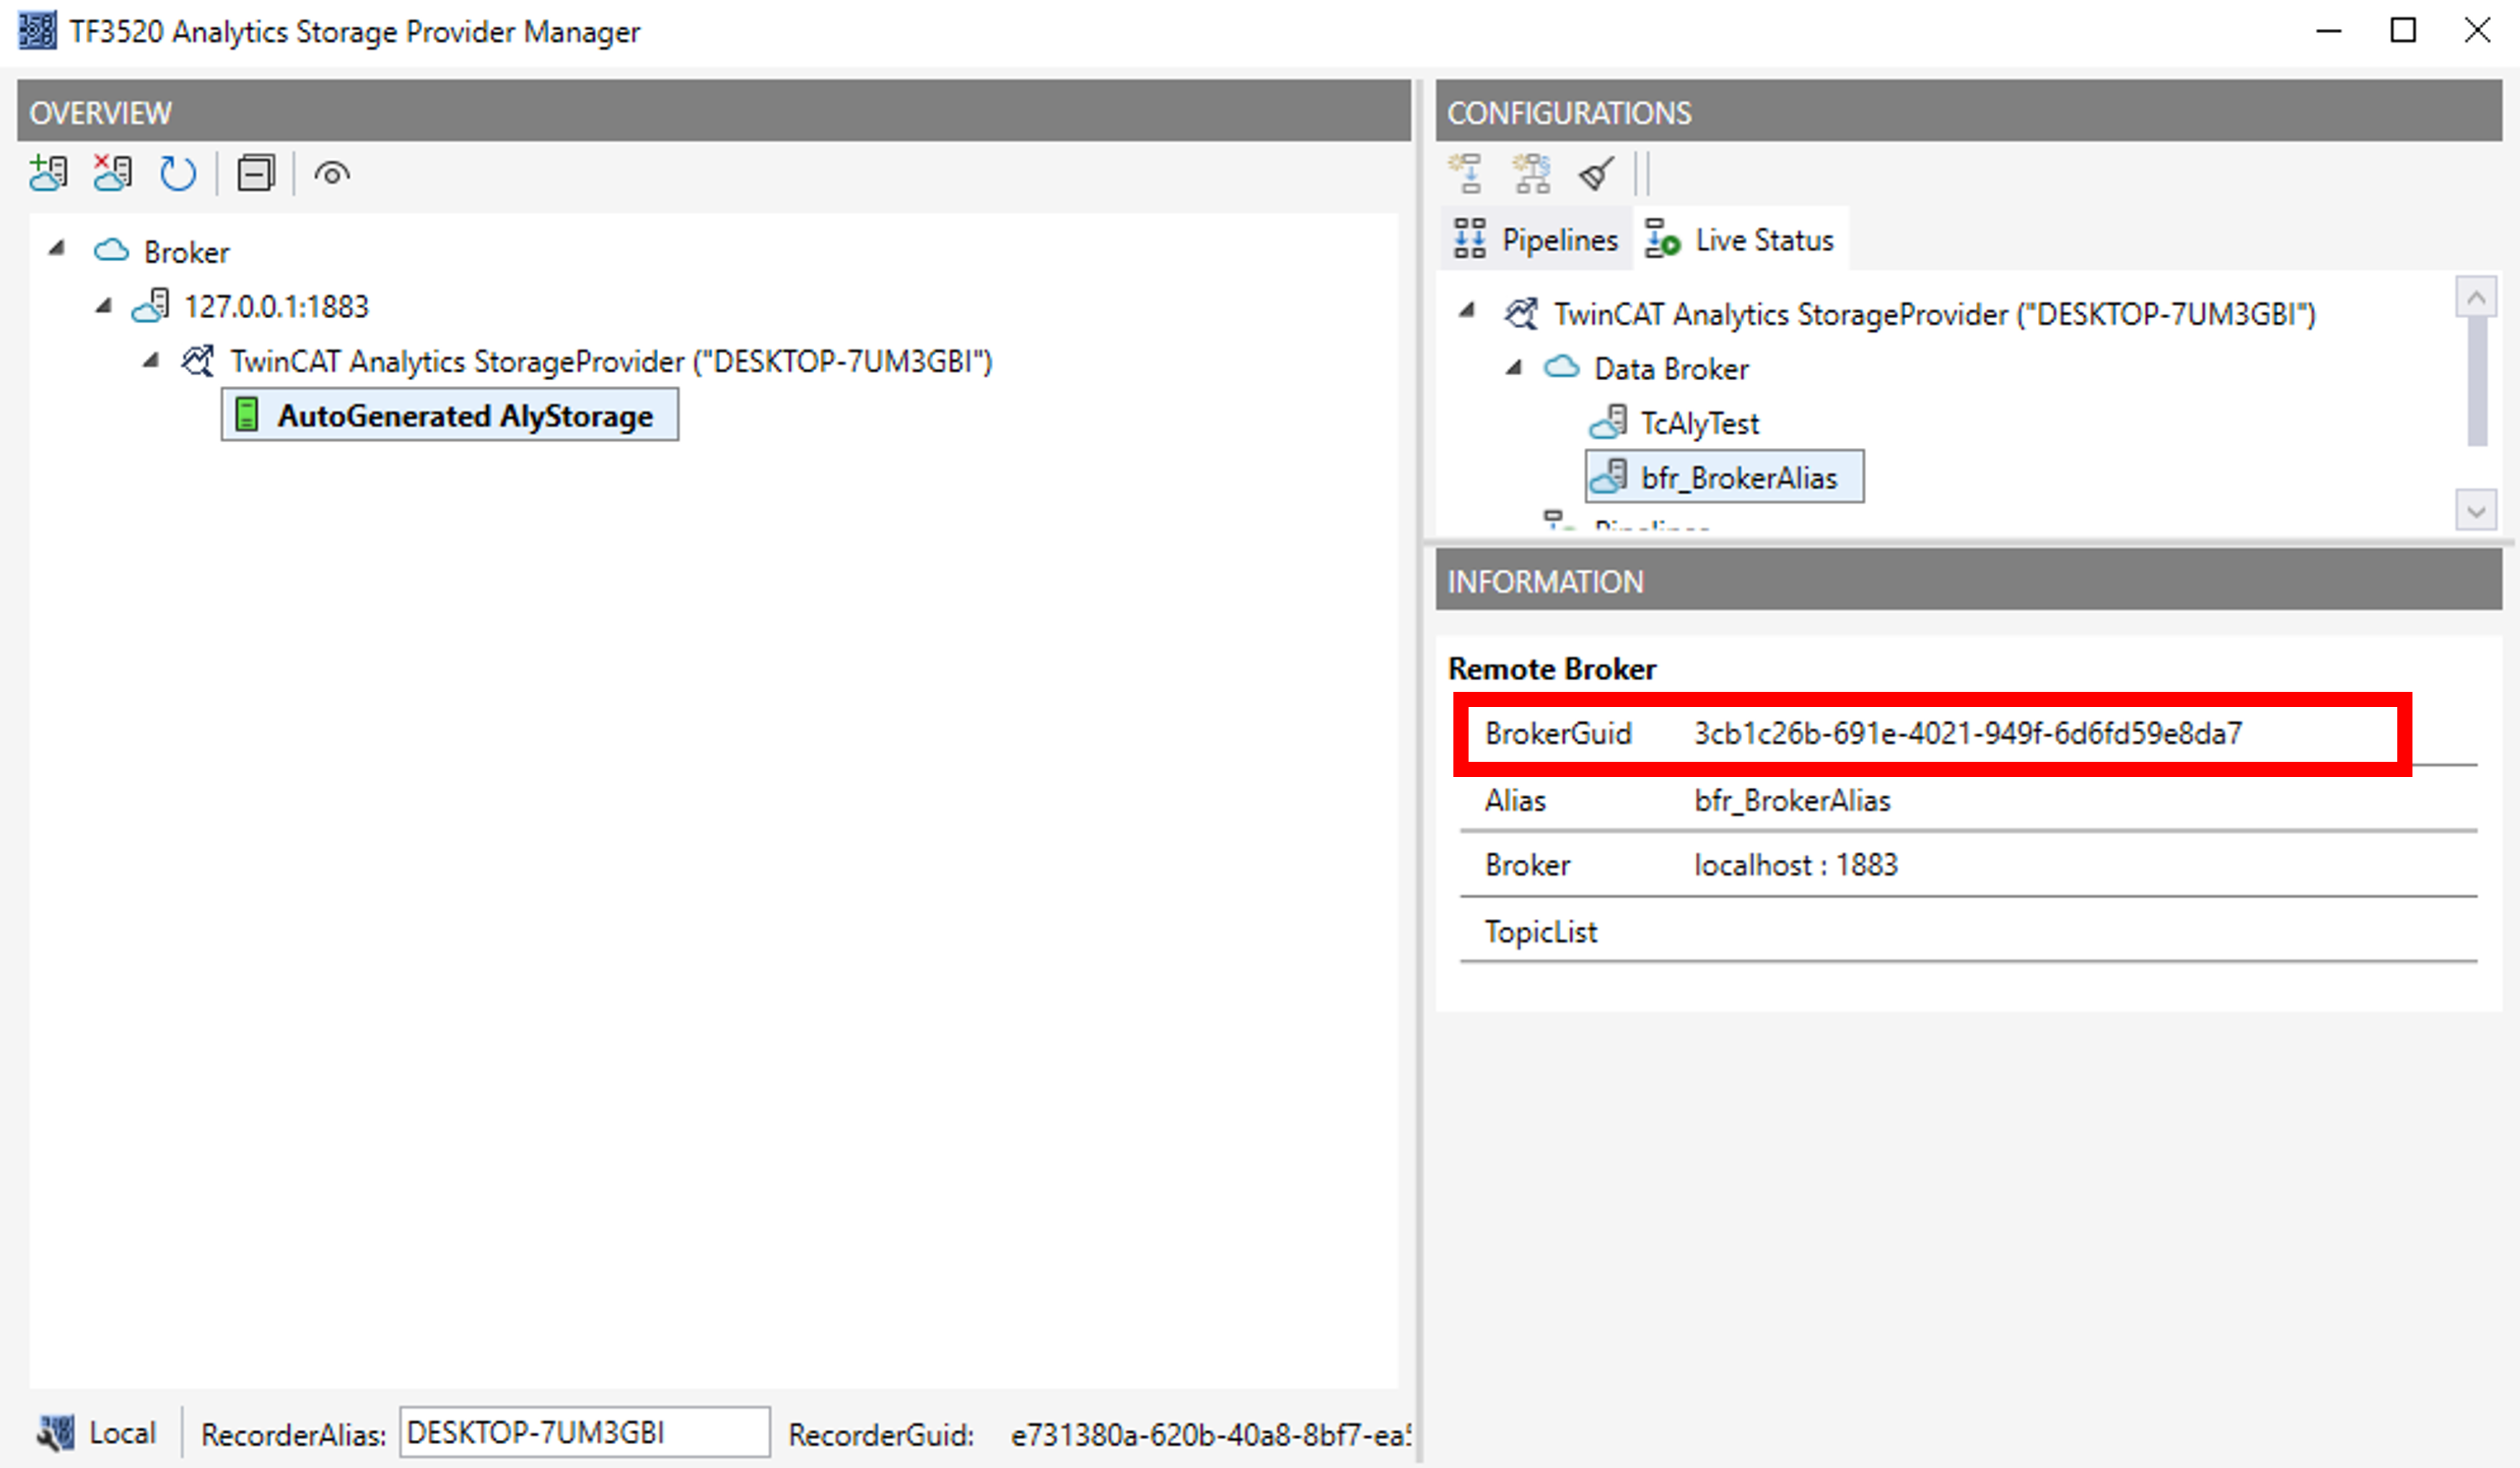Click the TopicList row label
This screenshot has width=2520, height=1468.
tap(1541, 932)
